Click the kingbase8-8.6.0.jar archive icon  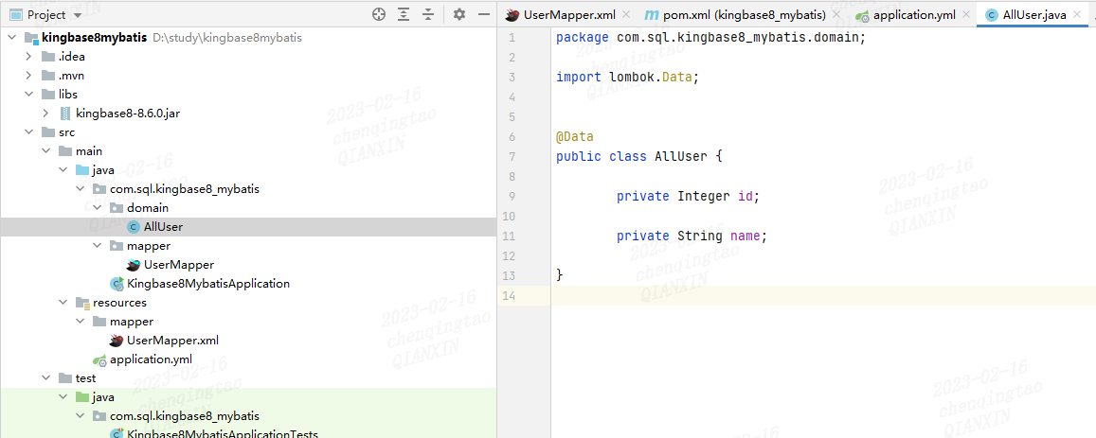tap(65, 114)
